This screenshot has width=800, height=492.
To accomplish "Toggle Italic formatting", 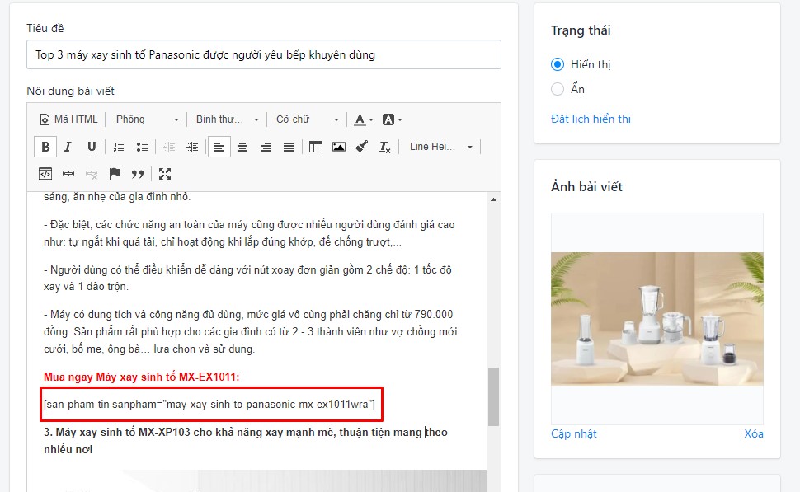I will point(68,147).
